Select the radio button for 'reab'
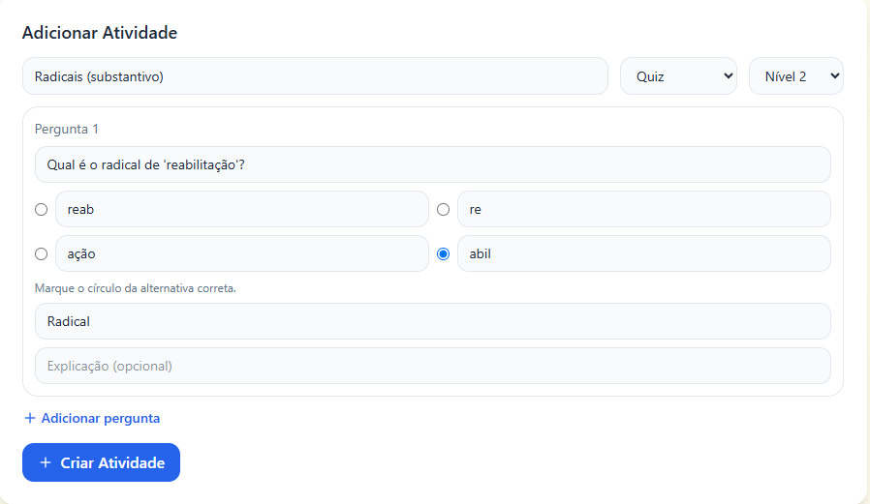Image resolution: width=870 pixels, height=504 pixels. pyautogui.click(x=41, y=209)
